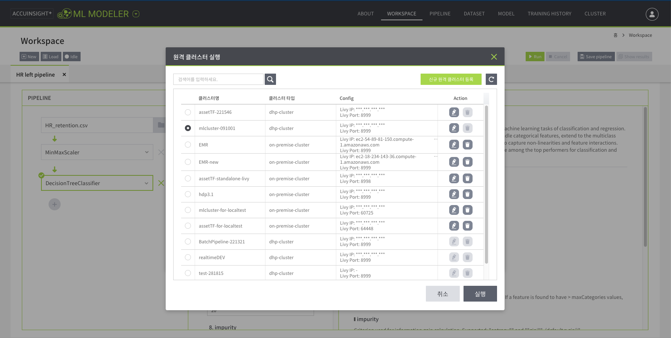Select the mlcluster-091001 radio button
This screenshot has height=338, width=671.
(x=188, y=128)
